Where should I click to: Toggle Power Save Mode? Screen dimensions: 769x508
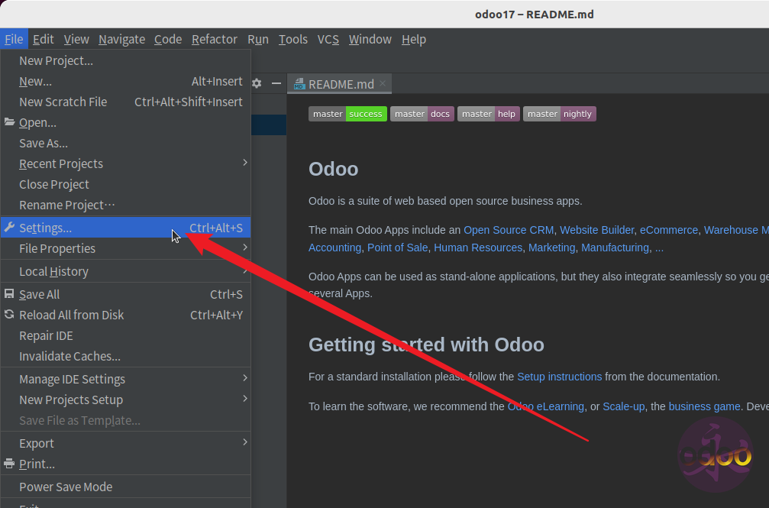(x=125, y=487)
